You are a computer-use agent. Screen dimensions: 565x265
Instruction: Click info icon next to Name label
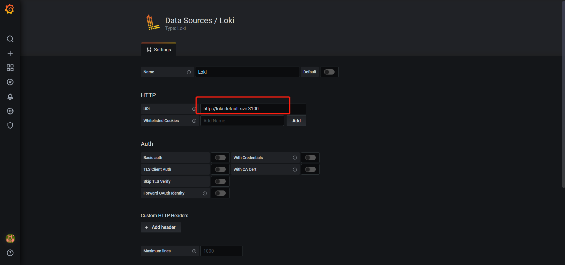click(x=189, y=72)
